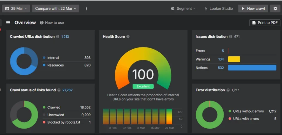
Task: Click the Segment pie chart icon
Action: point(173,9)
